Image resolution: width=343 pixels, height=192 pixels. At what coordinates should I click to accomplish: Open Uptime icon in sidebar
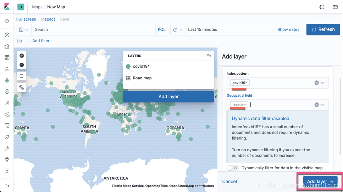coord(7,137)
